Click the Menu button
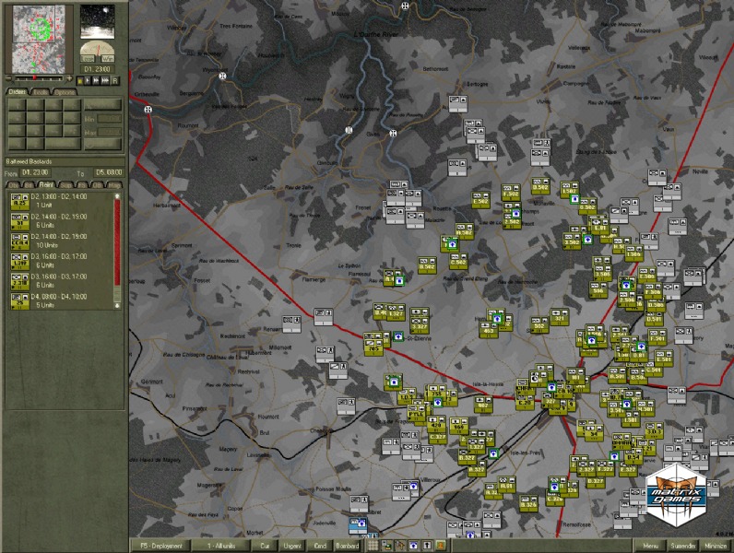Screen dimensions: 734x553 click(651, 546)
